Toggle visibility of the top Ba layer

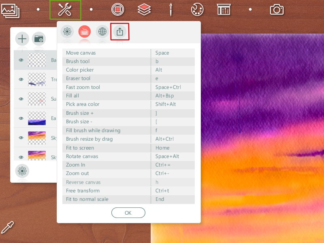(x=21, y=60)
